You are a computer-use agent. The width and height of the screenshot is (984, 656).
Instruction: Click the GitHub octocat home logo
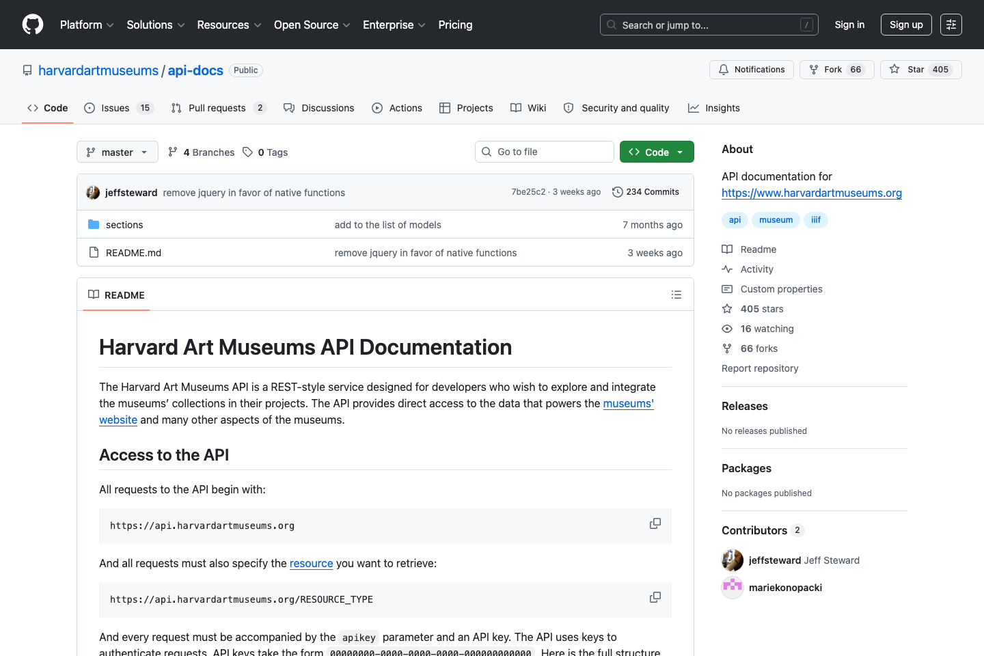[x=32, y=25]
